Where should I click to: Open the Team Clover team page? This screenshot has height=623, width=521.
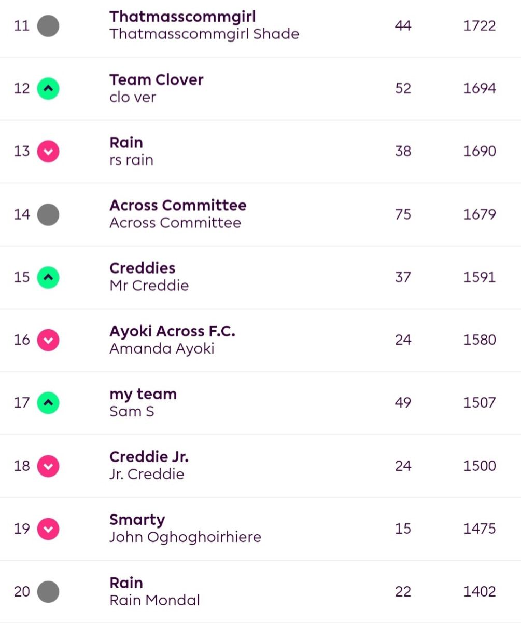point(157,79)
